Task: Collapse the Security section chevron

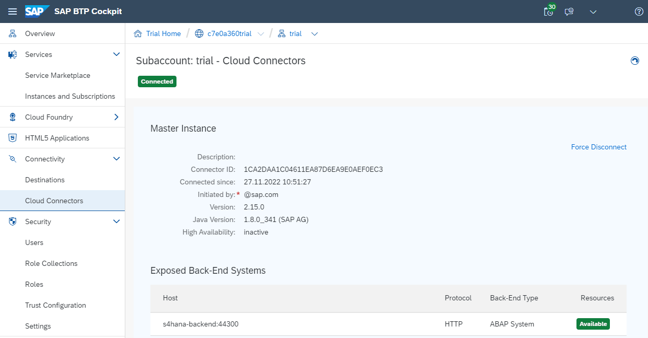Action: point(116,222)
